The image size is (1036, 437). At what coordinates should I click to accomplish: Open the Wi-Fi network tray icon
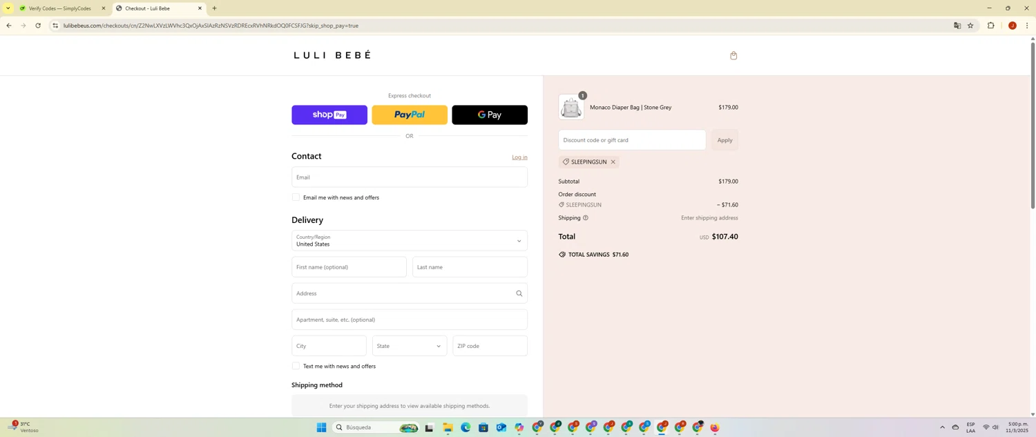pos(986,427)
